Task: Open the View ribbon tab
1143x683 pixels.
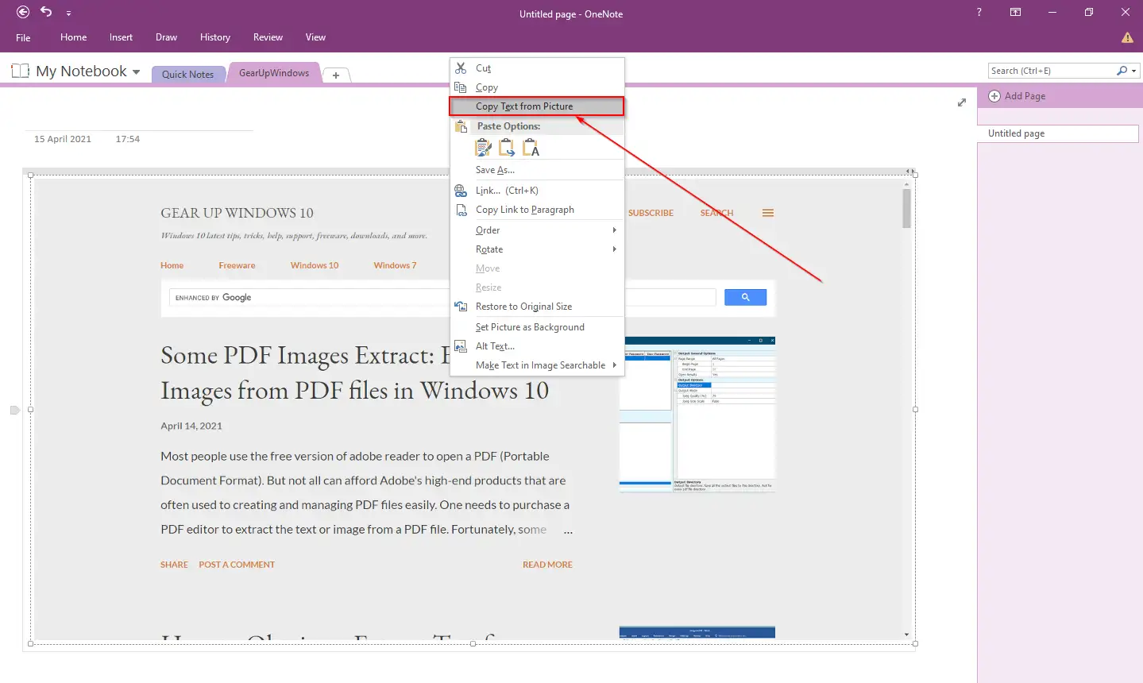Action: pos(315,37)
